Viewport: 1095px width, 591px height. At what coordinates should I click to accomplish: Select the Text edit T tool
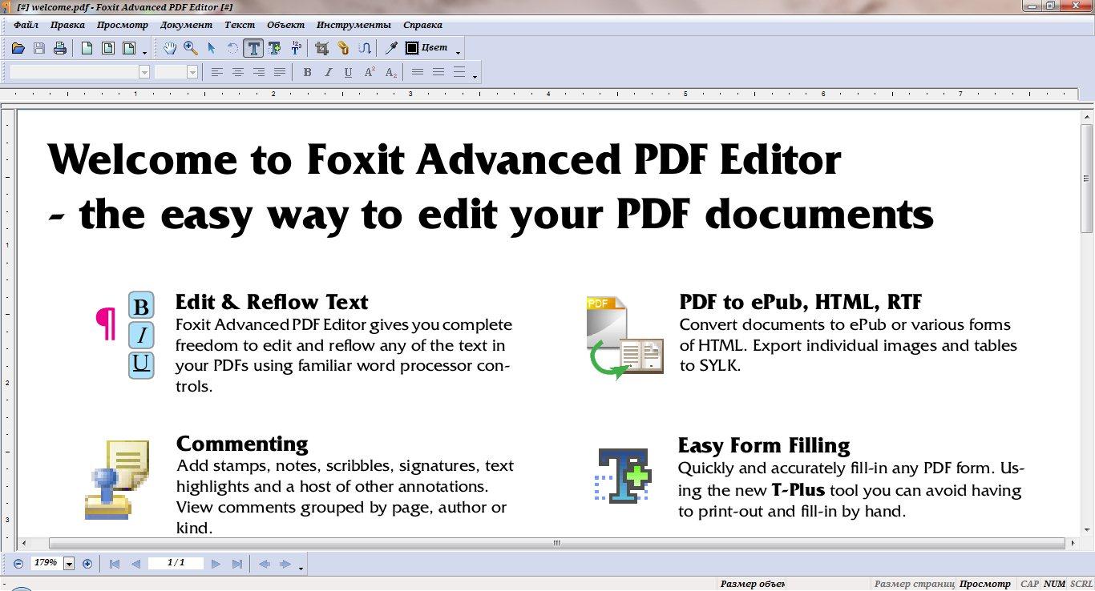(253, 48)
